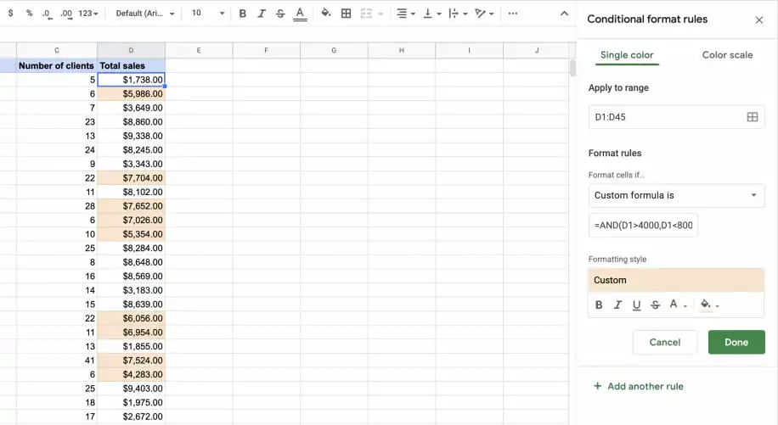Open horizontal align dropdown

coord(406,14)
